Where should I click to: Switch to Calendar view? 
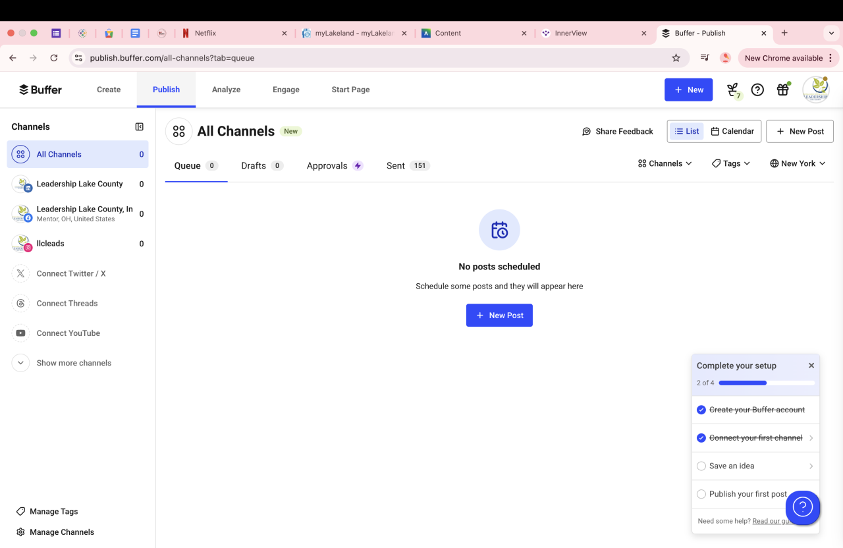[x=732, y=131]
